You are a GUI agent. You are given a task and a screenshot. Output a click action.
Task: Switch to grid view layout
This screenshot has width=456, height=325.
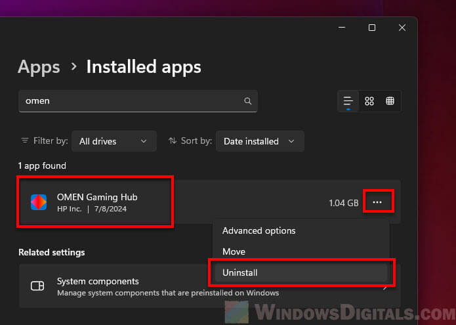click(x=369, y=101)
